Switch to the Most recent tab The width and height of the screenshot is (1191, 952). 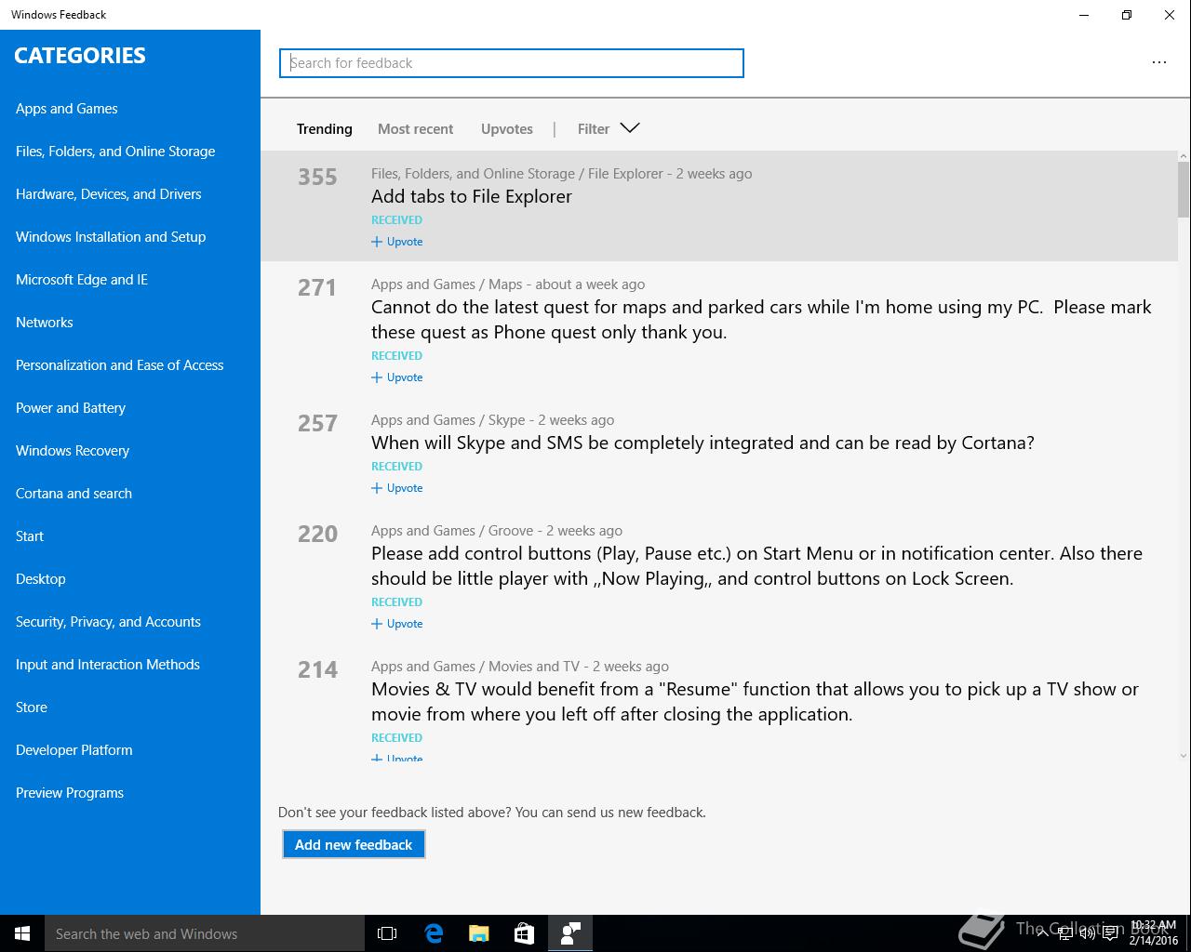pyautogui.click(x=415, y=129)
